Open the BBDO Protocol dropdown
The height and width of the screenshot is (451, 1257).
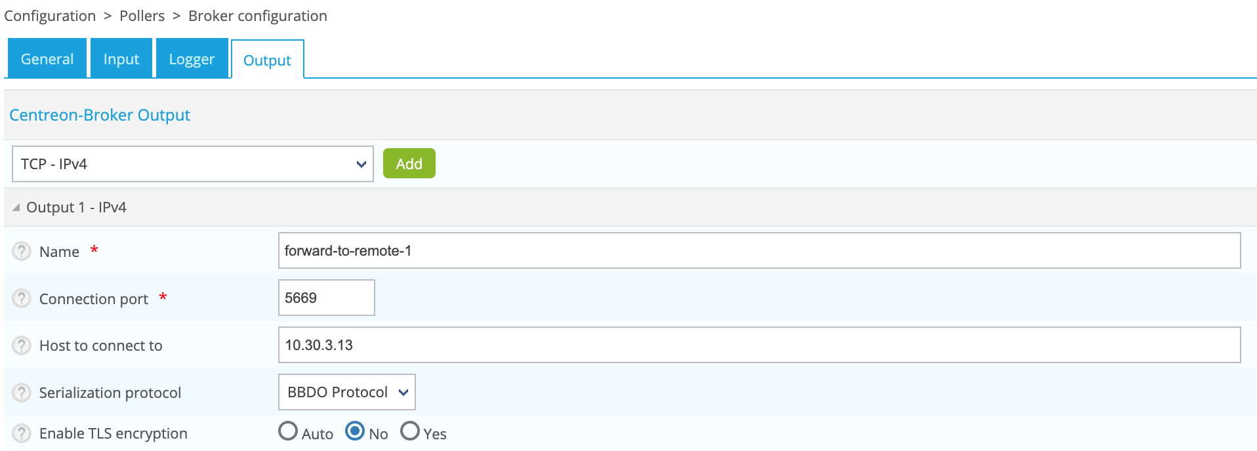tap(347, 392)
